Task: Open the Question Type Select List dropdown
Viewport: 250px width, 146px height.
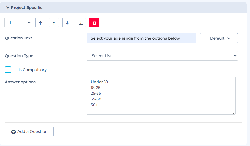Action: coord(162,56)
